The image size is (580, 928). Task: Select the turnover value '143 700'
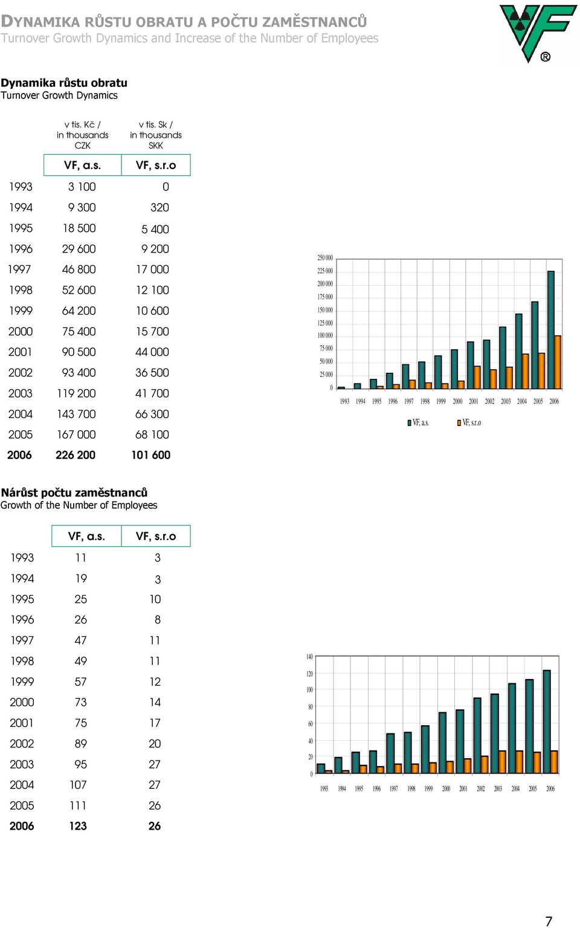[x=77, y=414]
